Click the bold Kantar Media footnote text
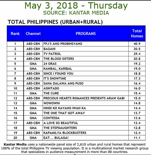This screenshot has width=151, height=155. [15, 144]
